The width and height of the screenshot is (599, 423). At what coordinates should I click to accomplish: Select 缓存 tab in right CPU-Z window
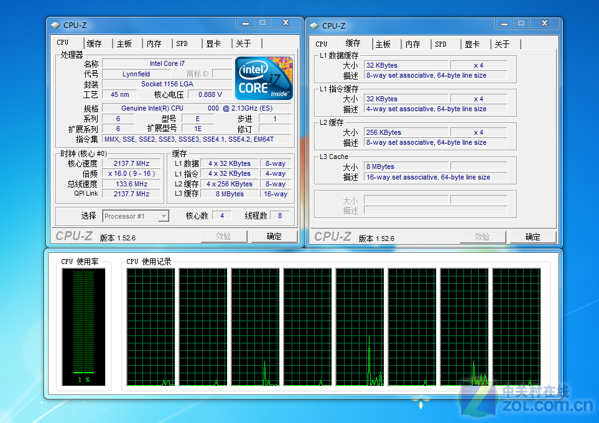[x=353, y=43]
